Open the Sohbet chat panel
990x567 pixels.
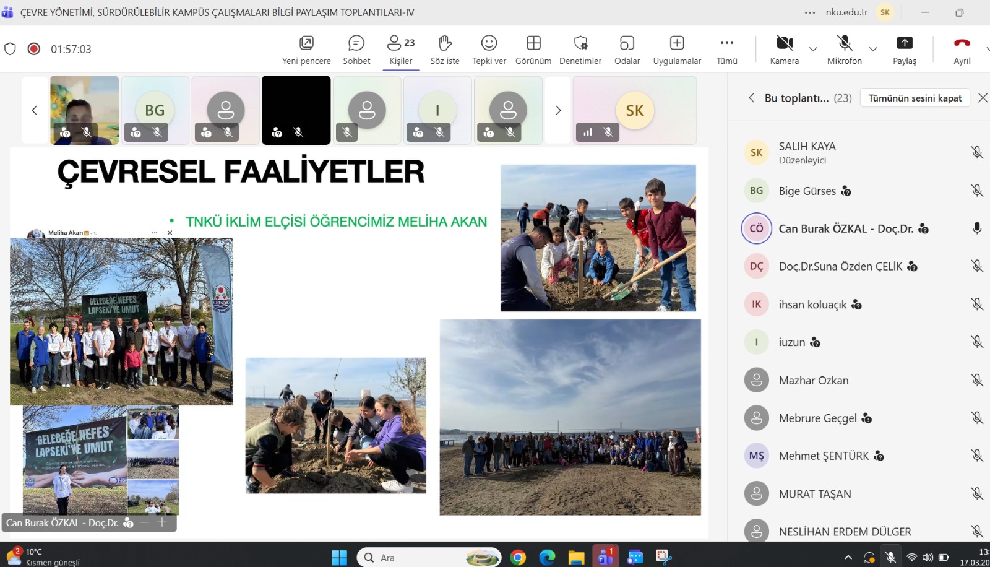[356, 50]
